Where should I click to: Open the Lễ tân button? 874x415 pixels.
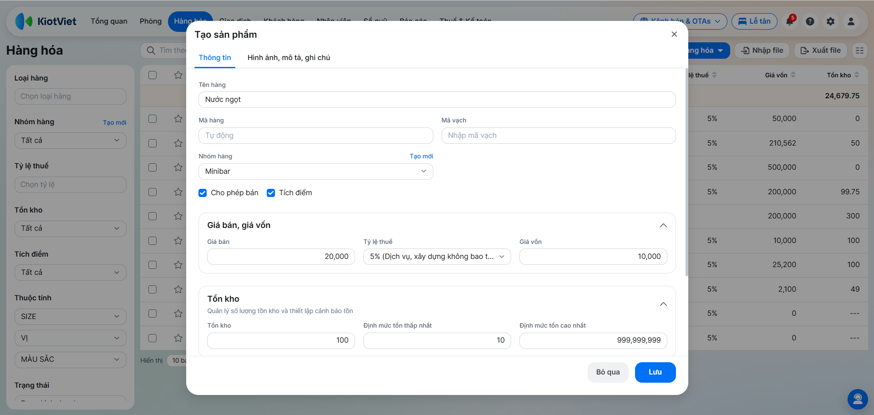[754, 21]
